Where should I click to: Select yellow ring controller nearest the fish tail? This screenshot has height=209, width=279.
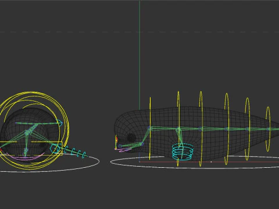pos(268,129)
